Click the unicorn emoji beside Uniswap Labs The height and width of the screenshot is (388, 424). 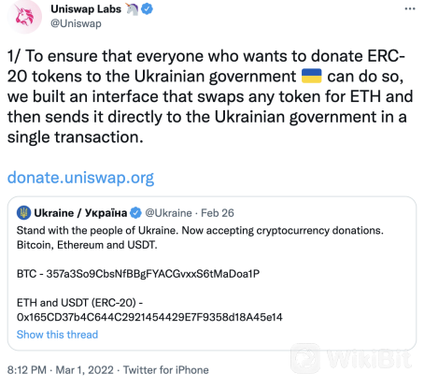(132, 9)
